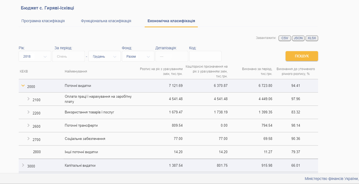The width and height of the screenshot is (359, 184).
Task: Click percentage 97.96 in row 2100
Action: (x=296, y=99)
